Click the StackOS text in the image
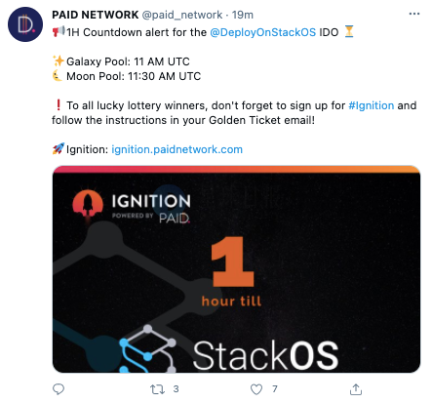 [x=265, y=355]
